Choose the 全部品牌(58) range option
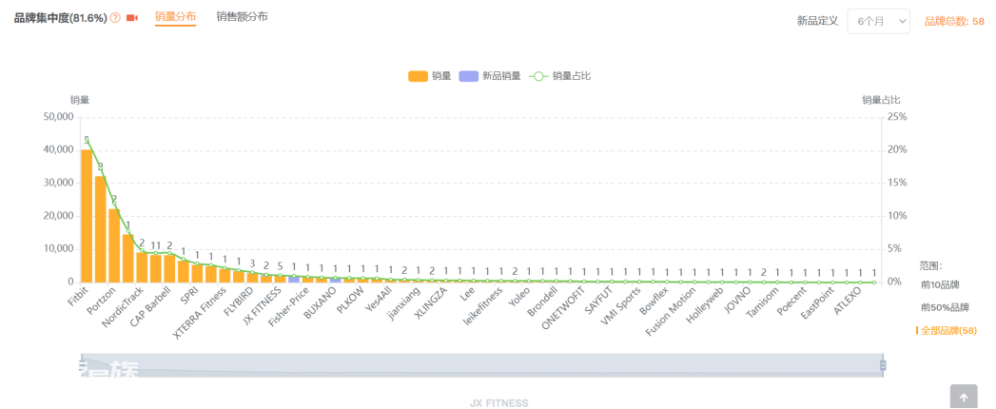 click(x=947, y=331)
